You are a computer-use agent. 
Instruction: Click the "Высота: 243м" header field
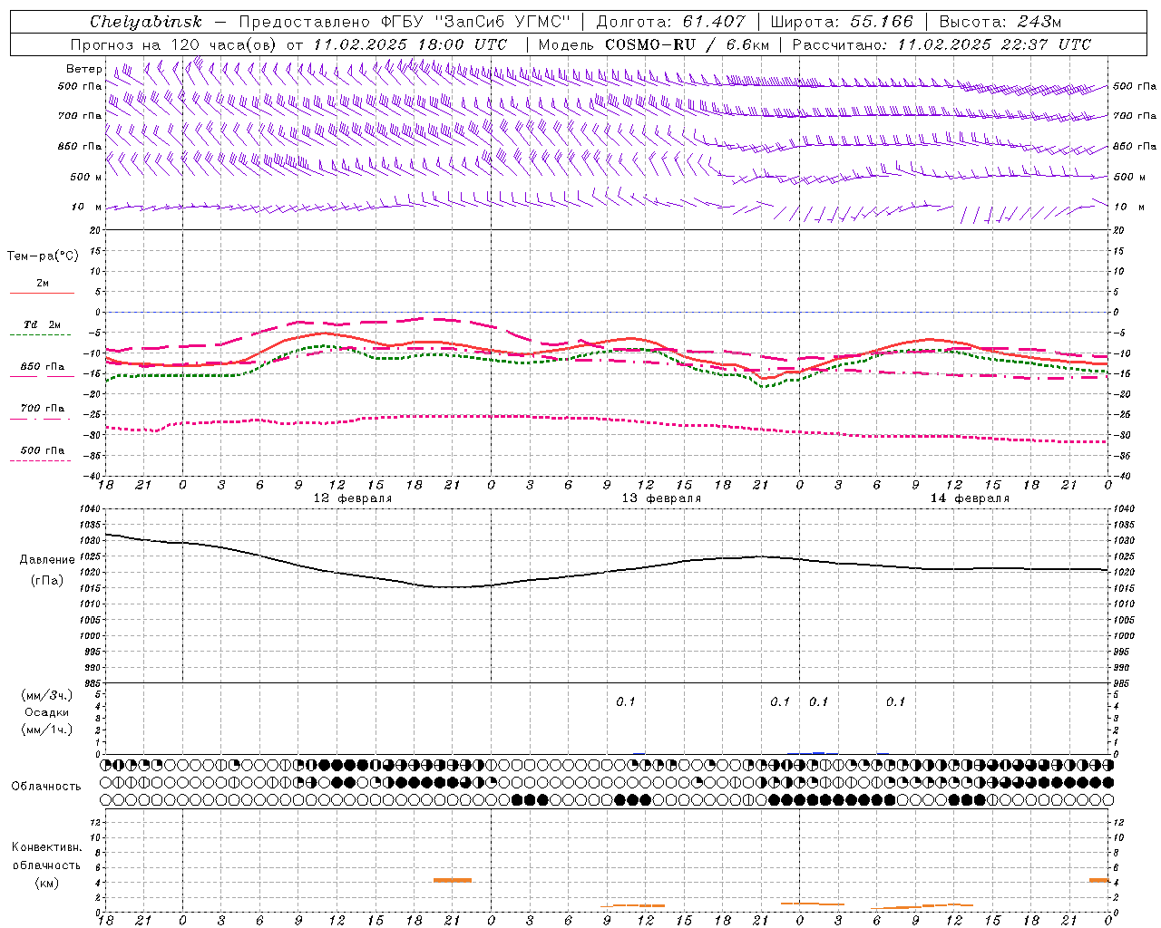click(1000, 22)
